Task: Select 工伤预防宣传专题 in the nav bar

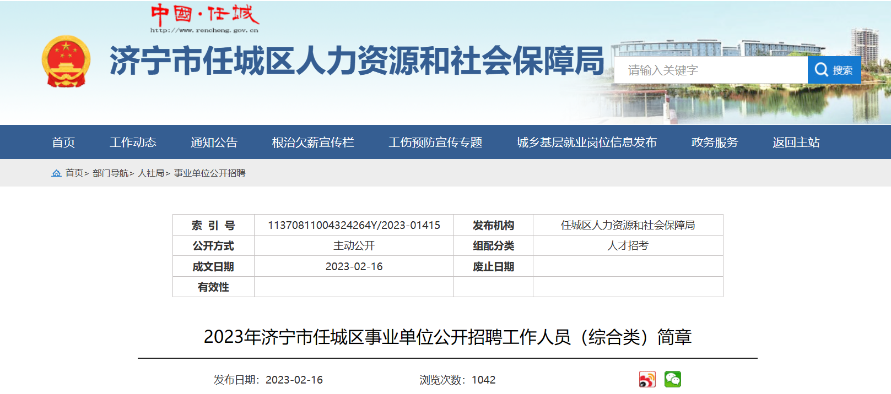Action: click(x=435, y=143)
